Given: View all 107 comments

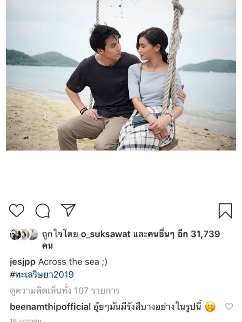Looking at the screenshot, I should 65,291.
